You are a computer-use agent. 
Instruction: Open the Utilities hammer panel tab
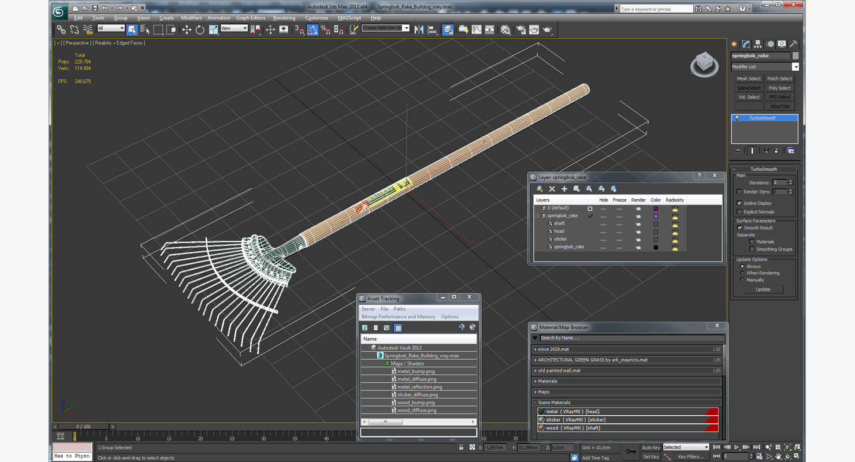click(x=794, y=44)
